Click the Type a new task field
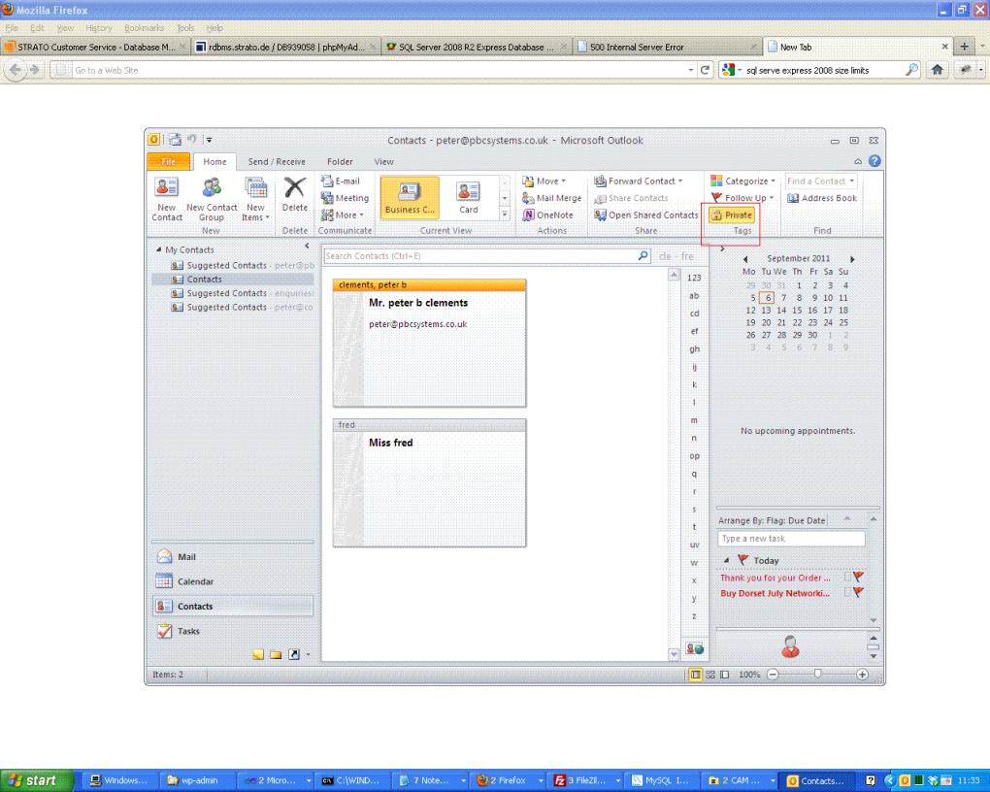Screen dimensions: 990x792 [791, 539]
